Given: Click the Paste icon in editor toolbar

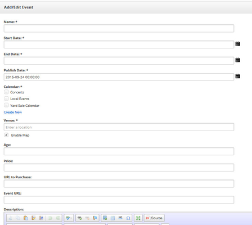Looking at the screenshot, I should 26,218.
